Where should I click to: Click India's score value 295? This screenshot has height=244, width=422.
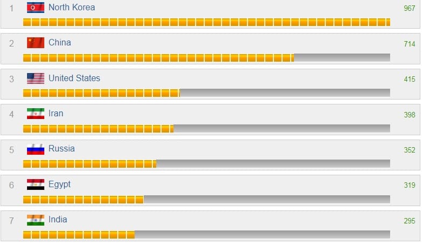click(410, 221)
